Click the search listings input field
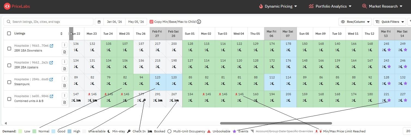Screen dimensions: 411x137 click(x=48, y=22)
